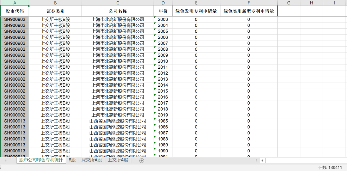Screen dimensions: 347x171
Task: Click SH900902 in the 2003 row
Action: [14, 20]
